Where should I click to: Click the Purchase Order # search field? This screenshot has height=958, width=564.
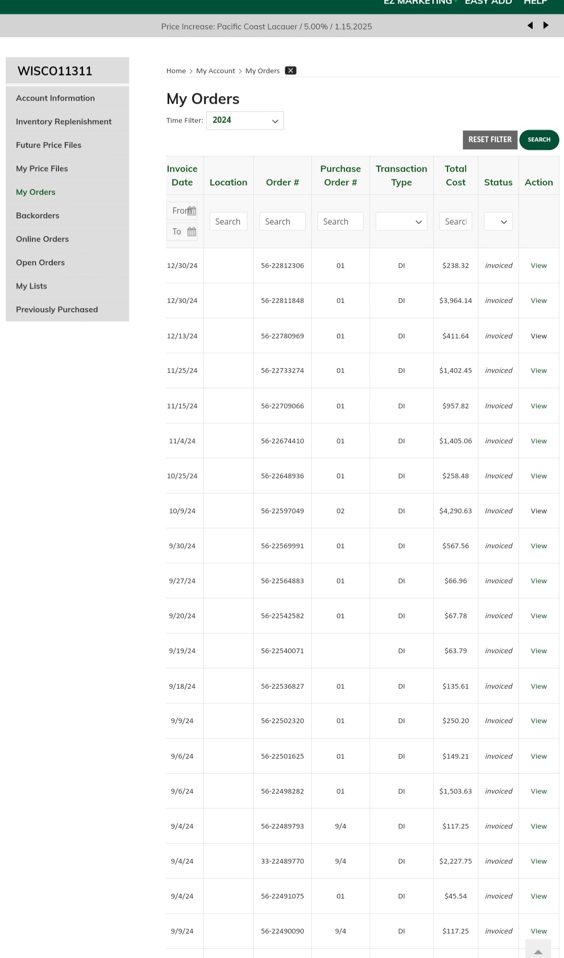340,222
